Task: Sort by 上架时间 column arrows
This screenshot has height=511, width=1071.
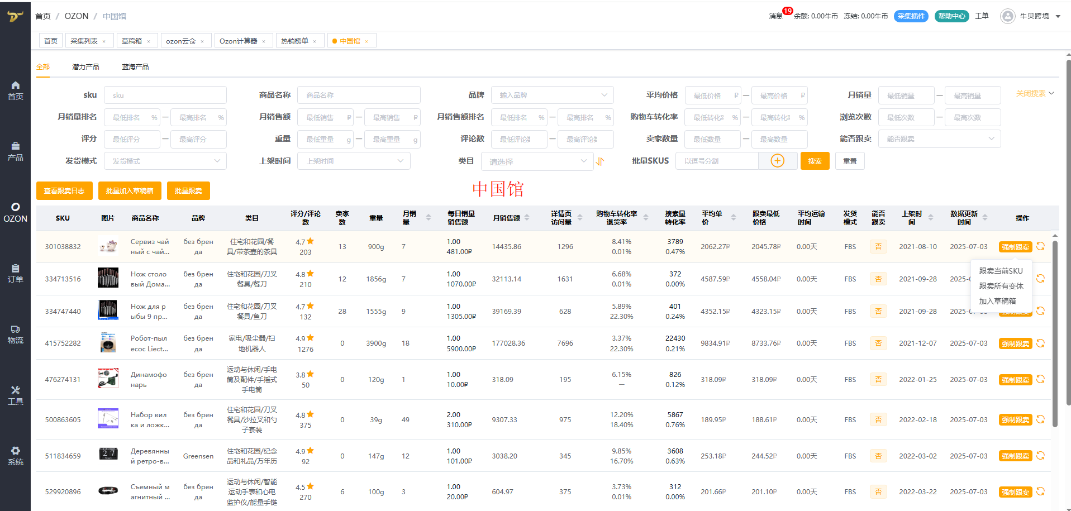Action: tap(931, 218)
